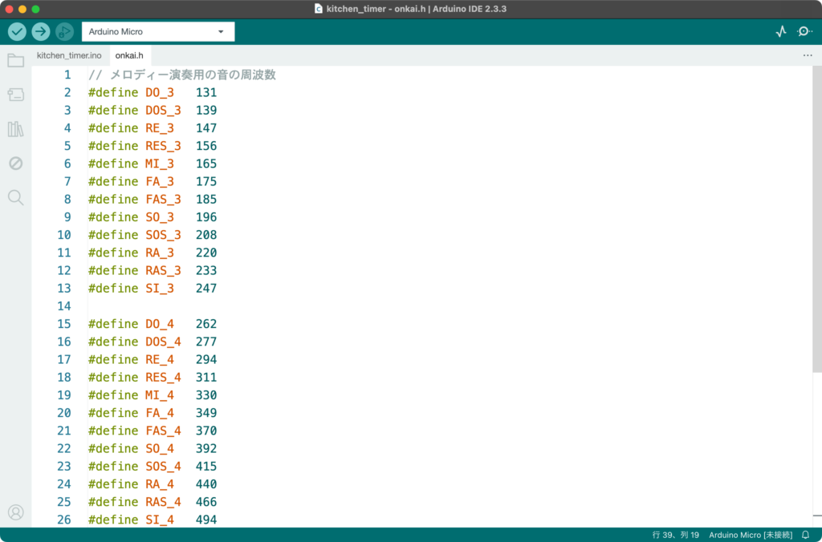This screenshot has width=822, height=542.
Task: Click the Upload arrow button
Action: 41,31
